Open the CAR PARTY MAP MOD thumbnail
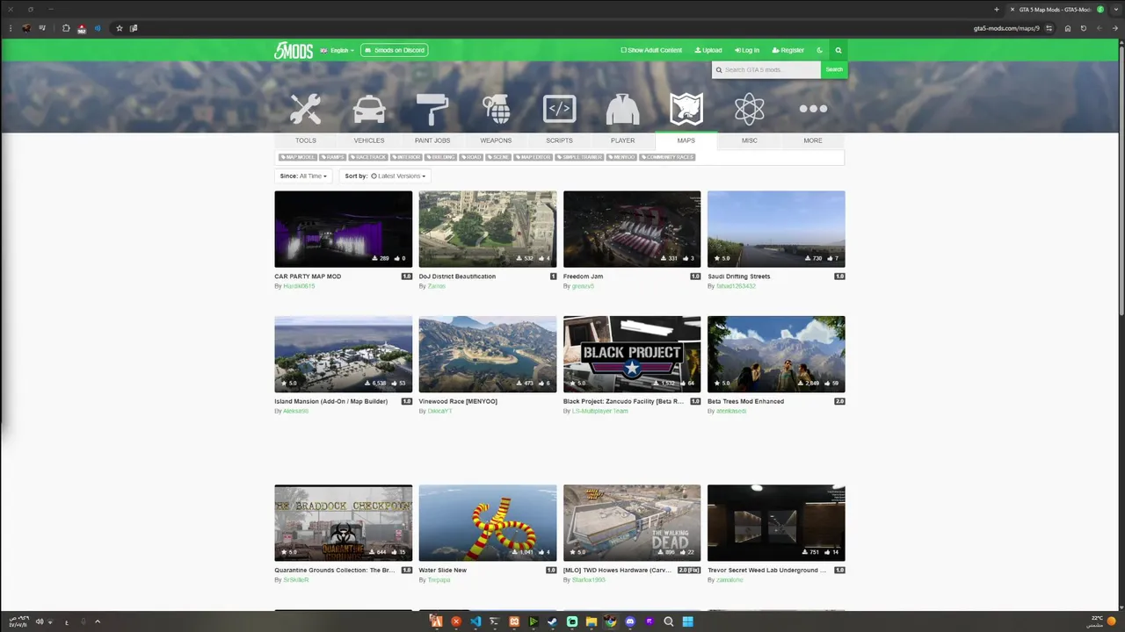This screenshot has width=1125, height=632. pos(343,229)
